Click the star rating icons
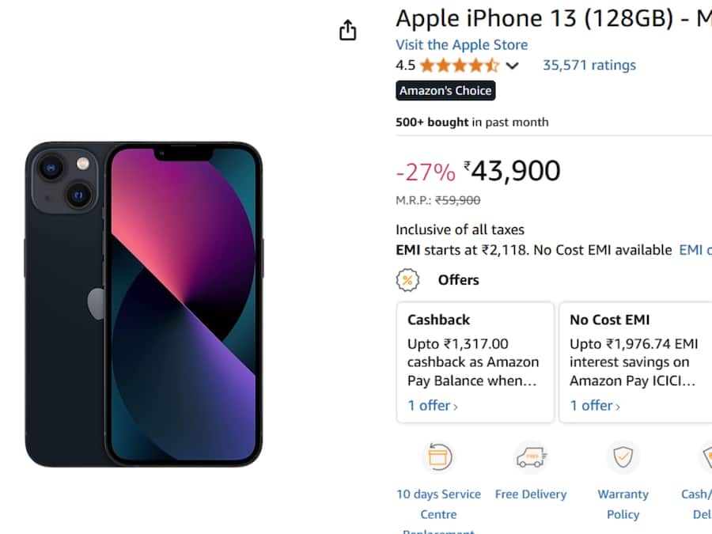712x534 pixels. pyautogui.click(x=459, y=66)
